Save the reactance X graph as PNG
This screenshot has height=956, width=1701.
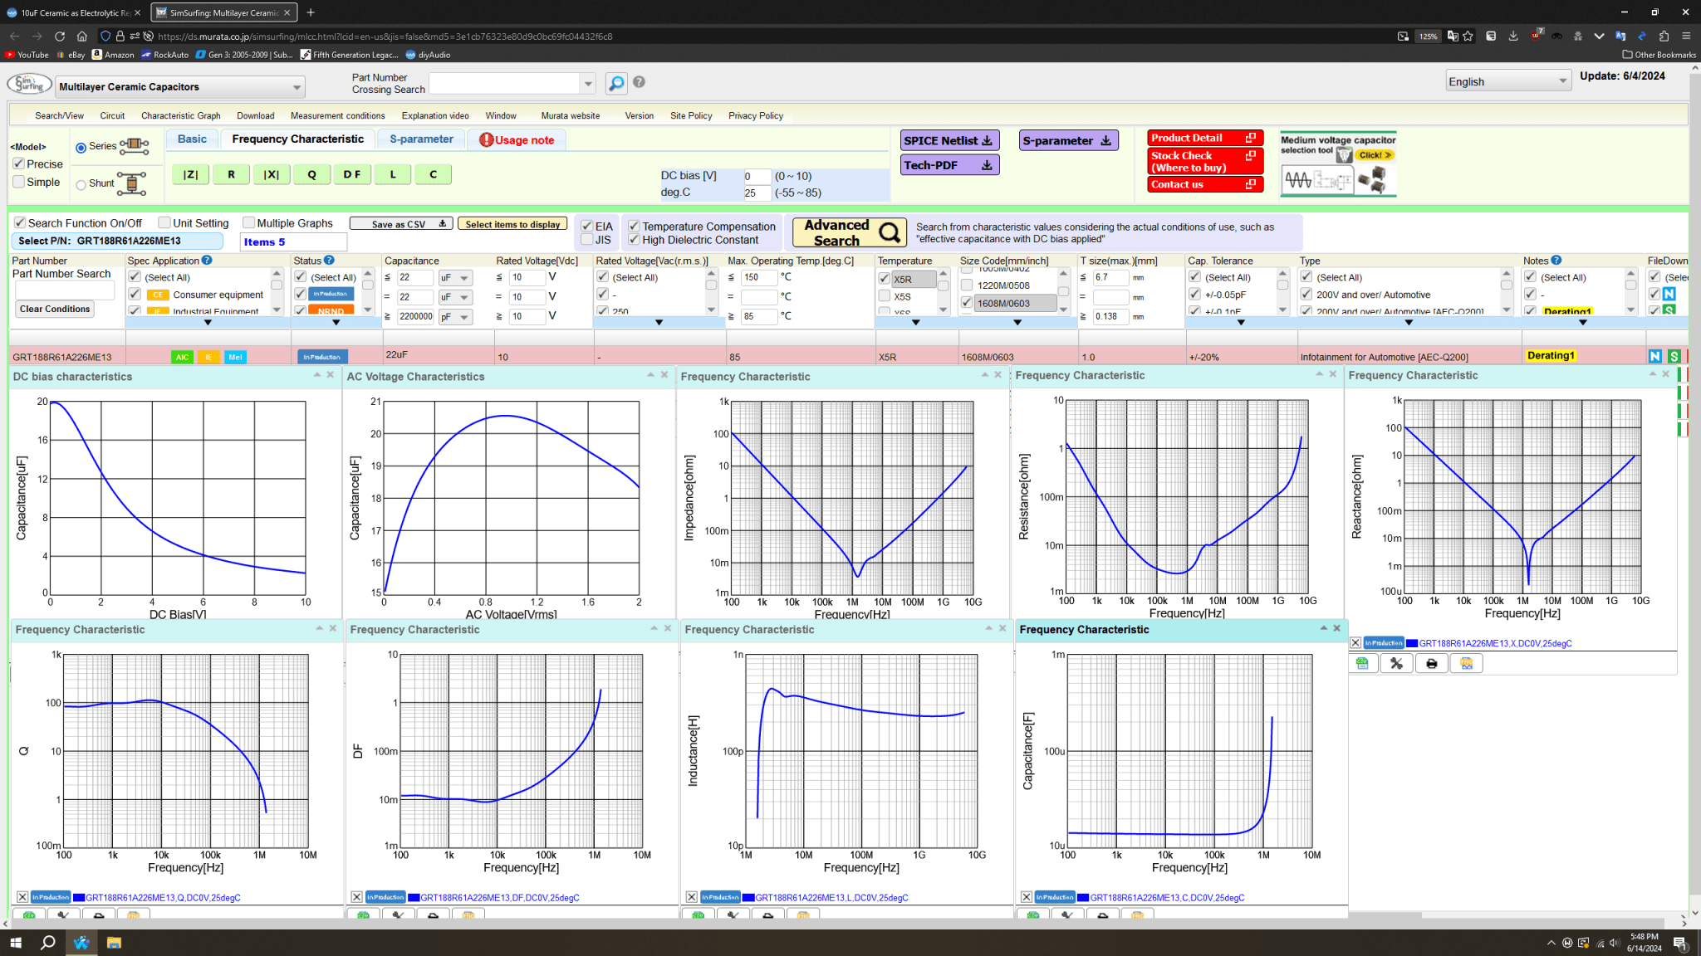(1466, 664)
